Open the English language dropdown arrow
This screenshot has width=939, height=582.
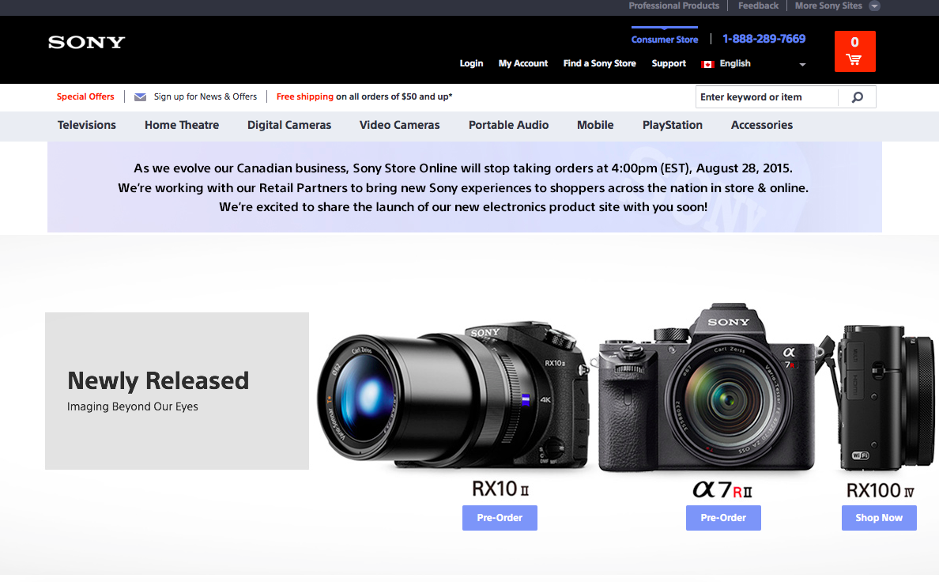point(802,65)
